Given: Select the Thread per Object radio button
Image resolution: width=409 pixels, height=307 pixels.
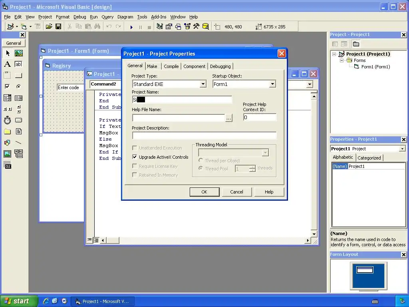Looking at the screenshot, I should tap(201, 160).
